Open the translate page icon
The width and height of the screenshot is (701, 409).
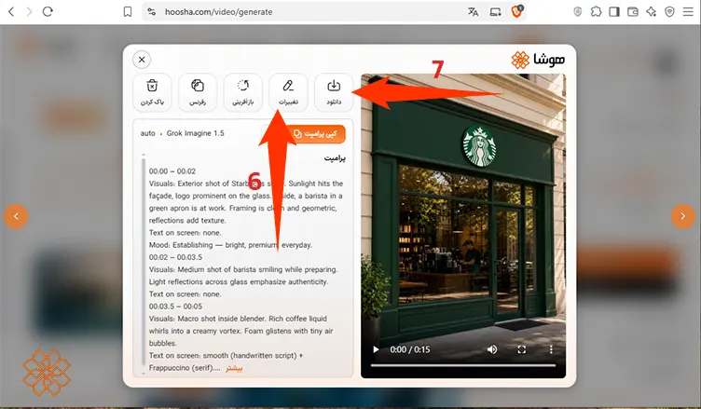click(473, 12)
